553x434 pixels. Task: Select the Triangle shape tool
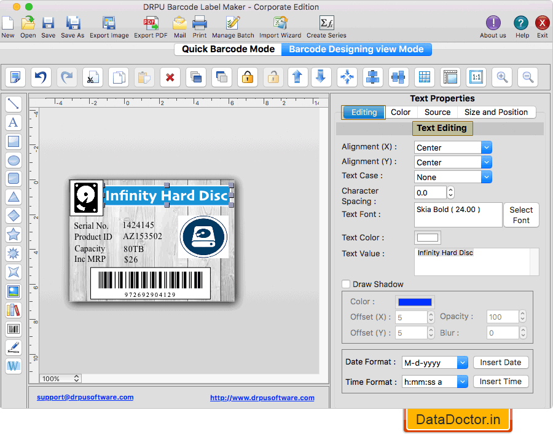point(14,197)
